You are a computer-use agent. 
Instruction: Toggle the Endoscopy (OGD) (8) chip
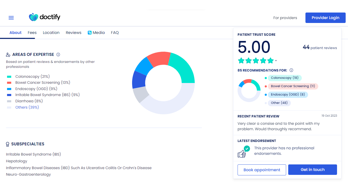(288, 94)
